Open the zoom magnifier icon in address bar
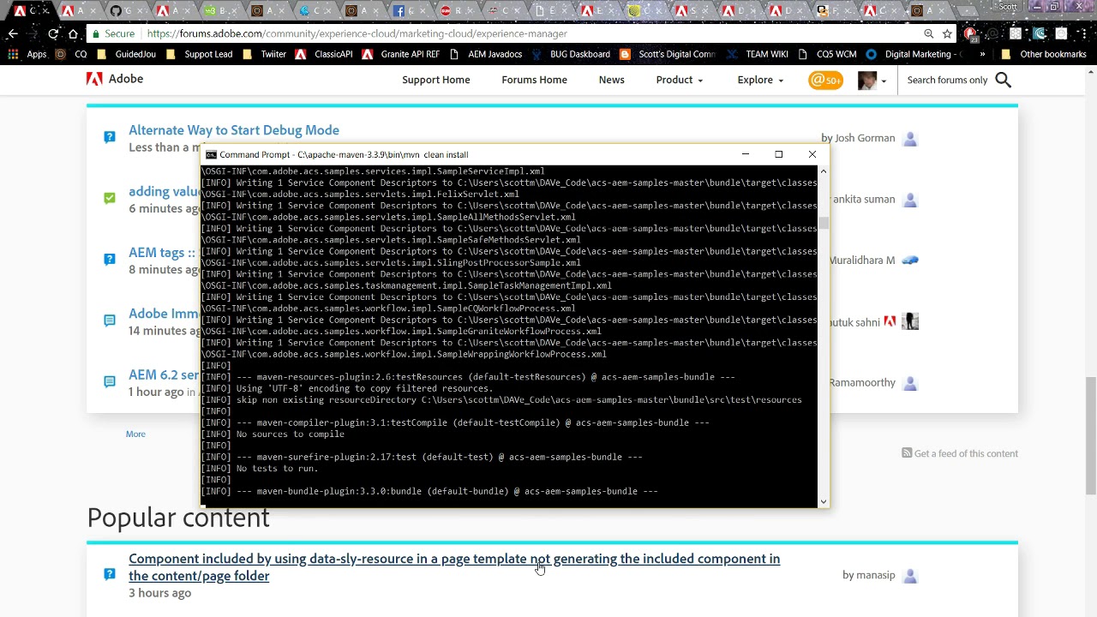 (928, 33)
